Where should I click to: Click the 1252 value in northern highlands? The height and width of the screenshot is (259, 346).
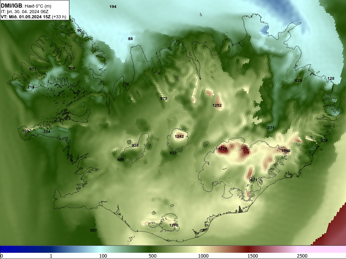[217, 105]
